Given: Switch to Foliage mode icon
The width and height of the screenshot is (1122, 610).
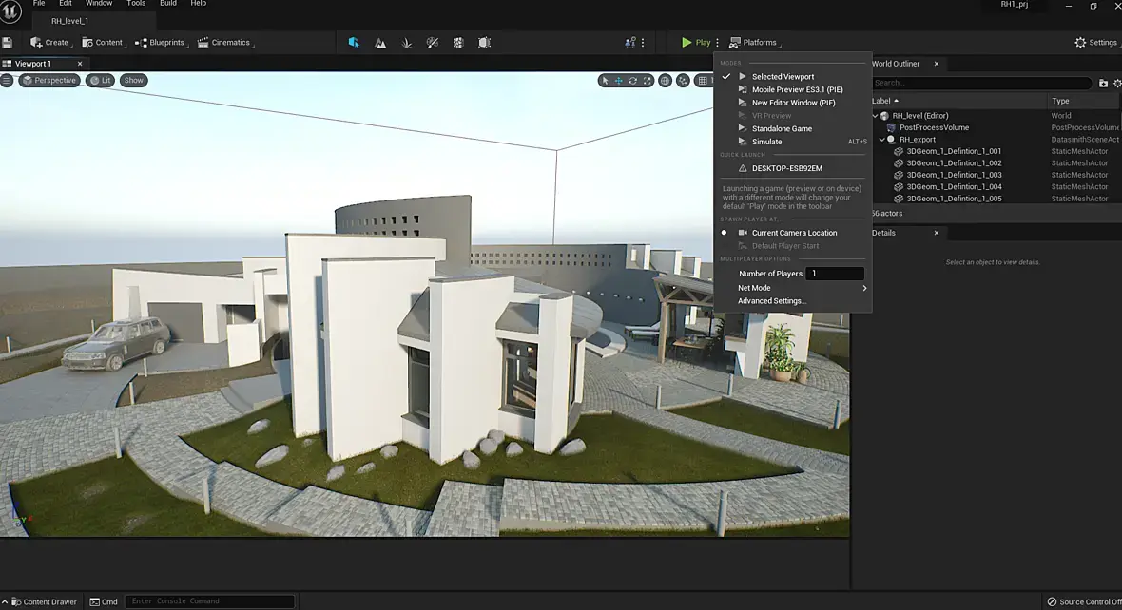Looking at the screenshot, I should tap(406, 42).
